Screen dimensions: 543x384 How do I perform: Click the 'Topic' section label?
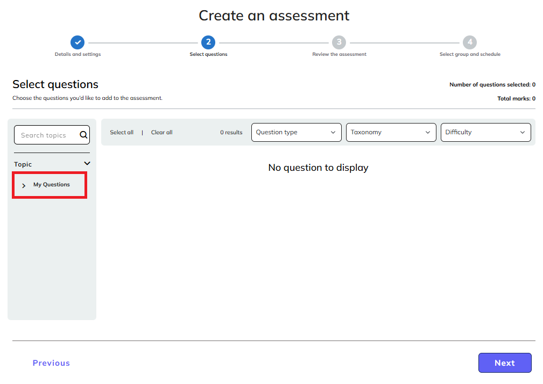click(23, 164)
